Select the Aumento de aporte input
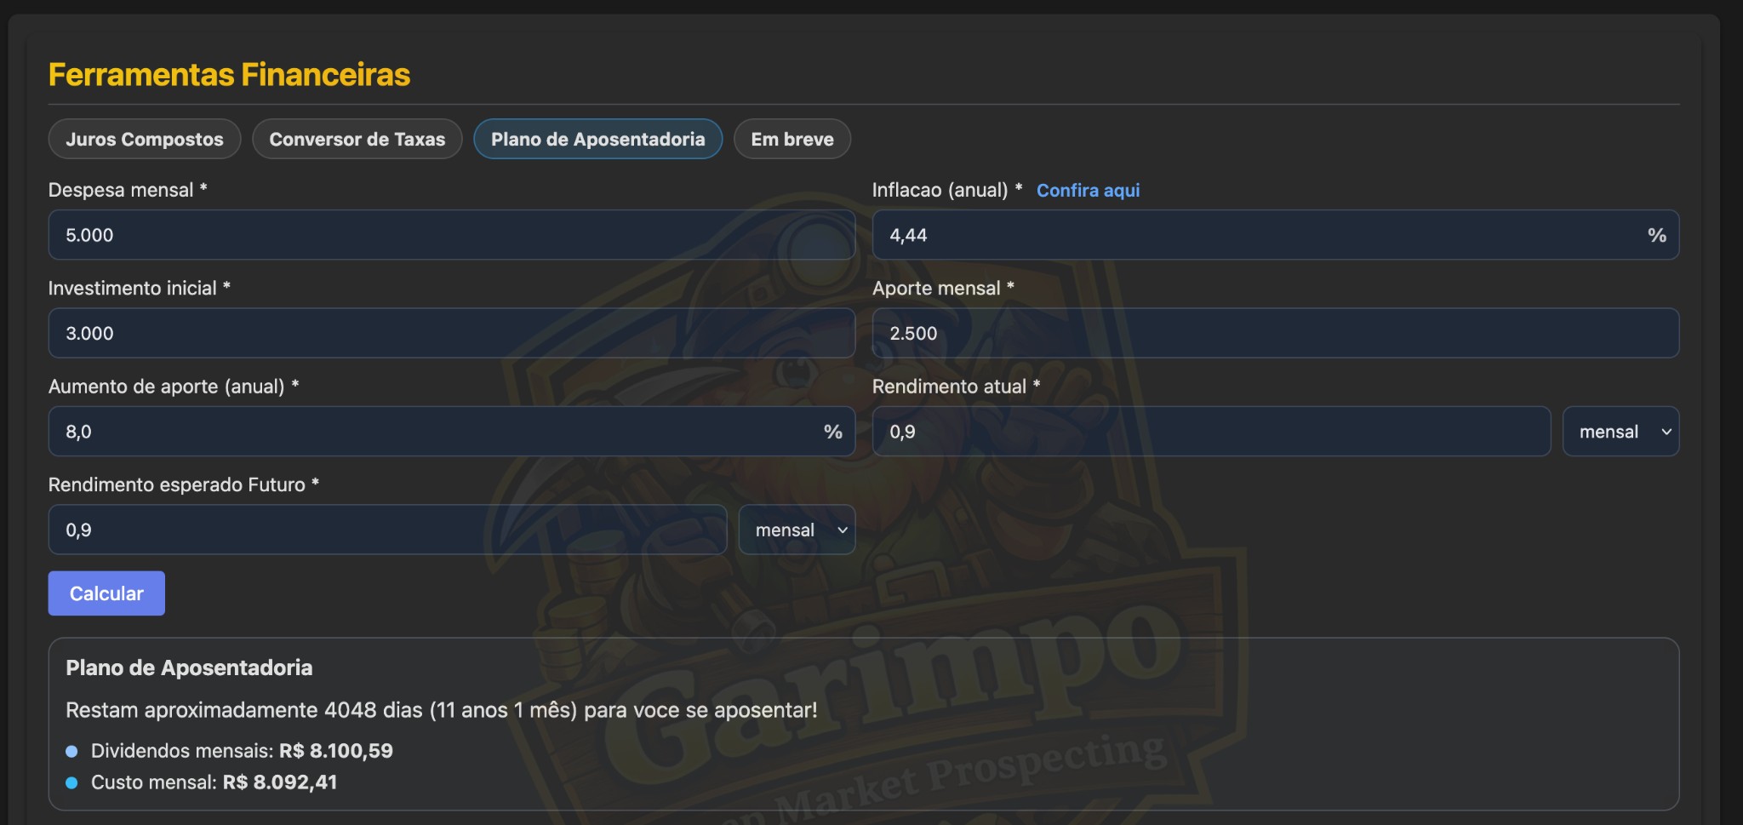Screen dimensions: 1743x825 coord(434,432)
